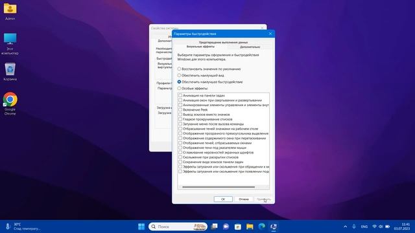The width and height of the screenshot is (415, 233).
Task: Click the OK button
Action: 223,199
